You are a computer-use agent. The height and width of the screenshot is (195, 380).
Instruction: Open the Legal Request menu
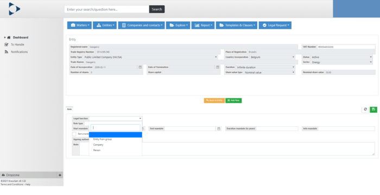pyautogui.click(x=275, y=25)
